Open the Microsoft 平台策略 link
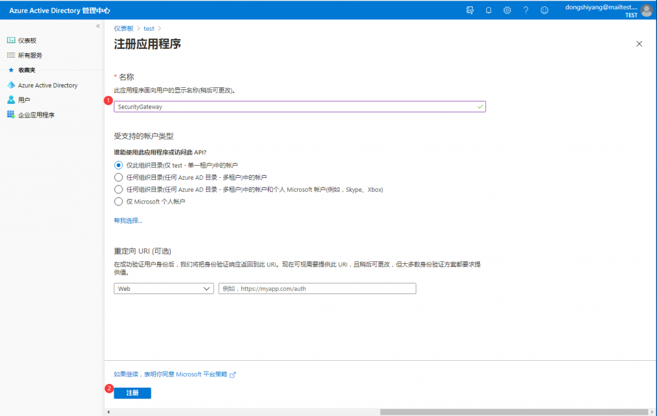Screen dimensions: 657x416 (x=171, y=374)
